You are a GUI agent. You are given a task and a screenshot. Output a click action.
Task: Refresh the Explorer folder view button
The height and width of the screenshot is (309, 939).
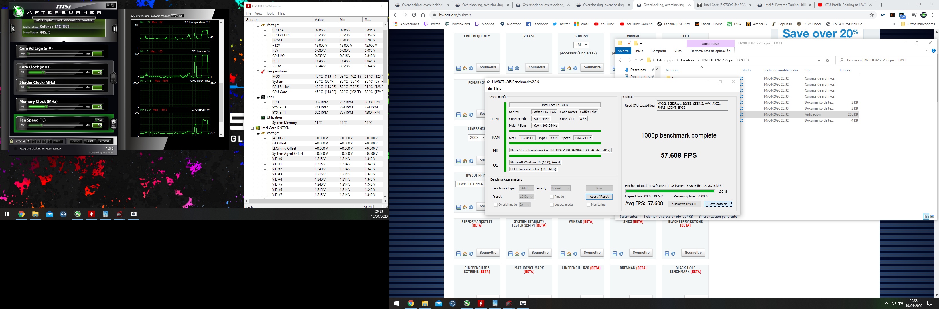coord(827,60)
